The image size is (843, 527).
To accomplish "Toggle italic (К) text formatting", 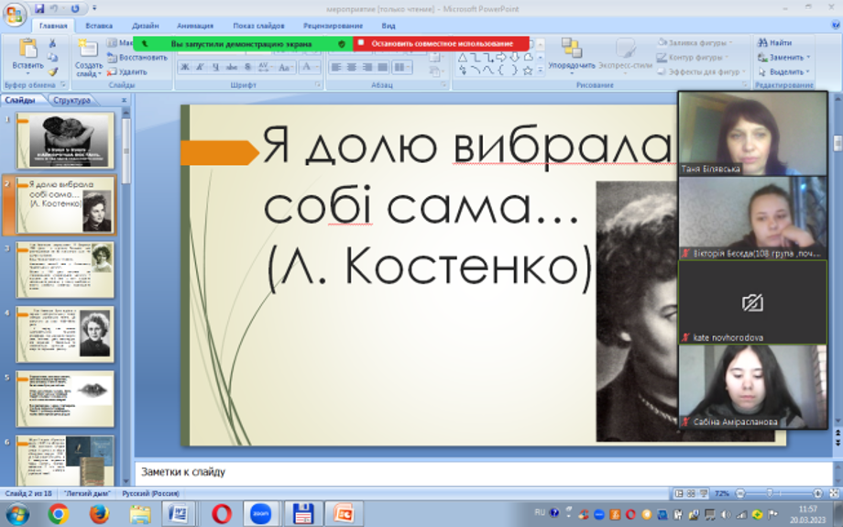I will (x=200, y=68).
